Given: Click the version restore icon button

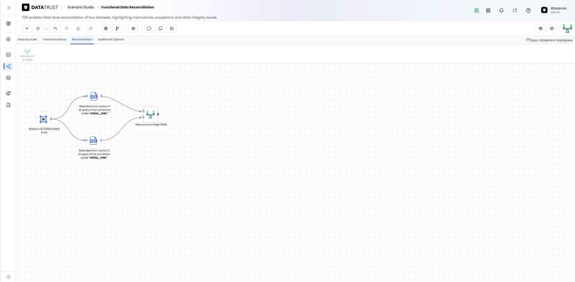Looking at the screenshot, I should tap(541, 28).
